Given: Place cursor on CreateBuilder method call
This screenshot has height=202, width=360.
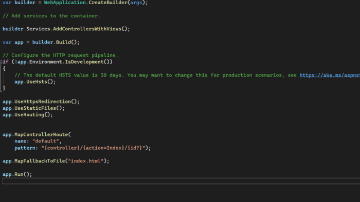Looking at the screenshot, I should tap(108, 3).
